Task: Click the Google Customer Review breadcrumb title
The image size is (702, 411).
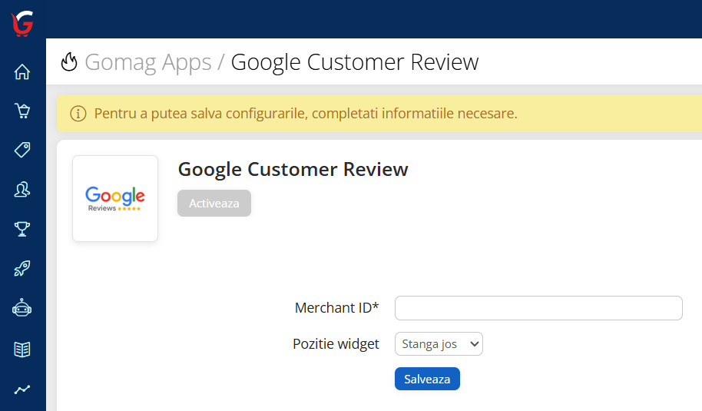Action: (x=355, y=62)
